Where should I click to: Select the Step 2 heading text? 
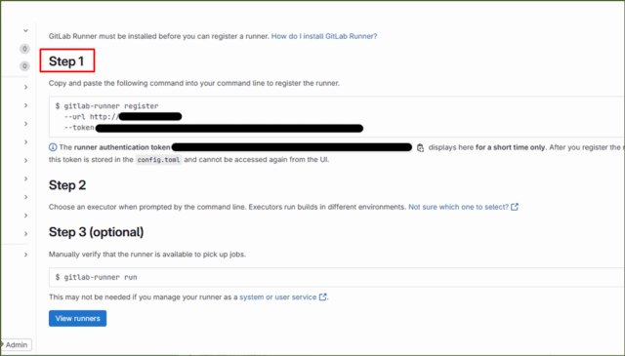(67, 185)
